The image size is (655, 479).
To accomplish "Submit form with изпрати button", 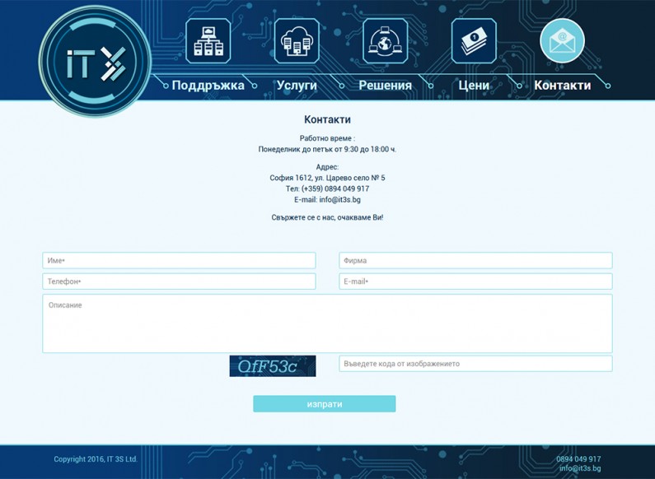I will pos(324,404).
